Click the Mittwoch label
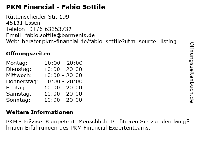197x148 pixels. tap(19, 75)
